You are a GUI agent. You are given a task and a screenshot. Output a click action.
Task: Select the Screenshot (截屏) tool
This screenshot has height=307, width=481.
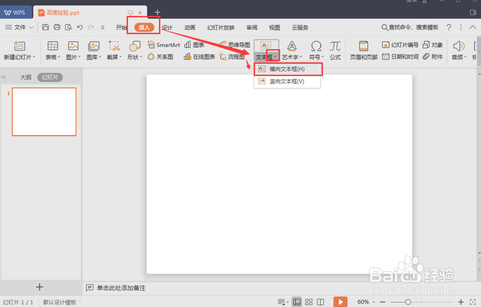(x=114, y=50)
